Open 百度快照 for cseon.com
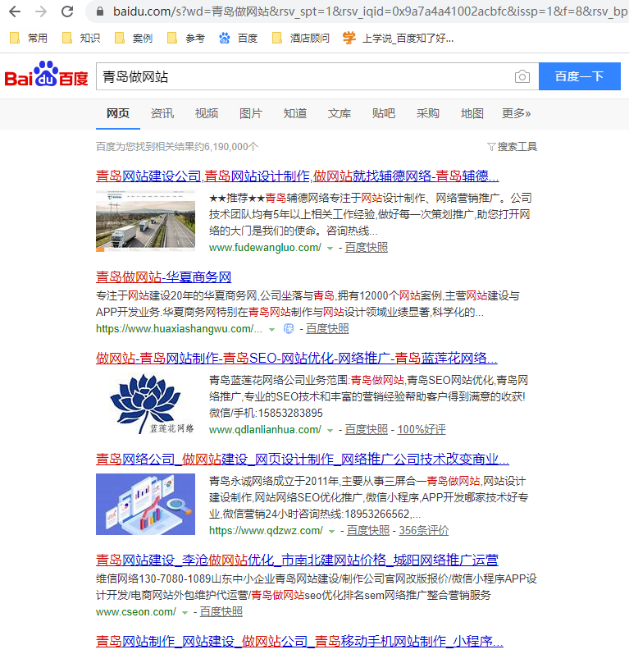This screenshot has height=654, width=629. (x=221, y=612)
